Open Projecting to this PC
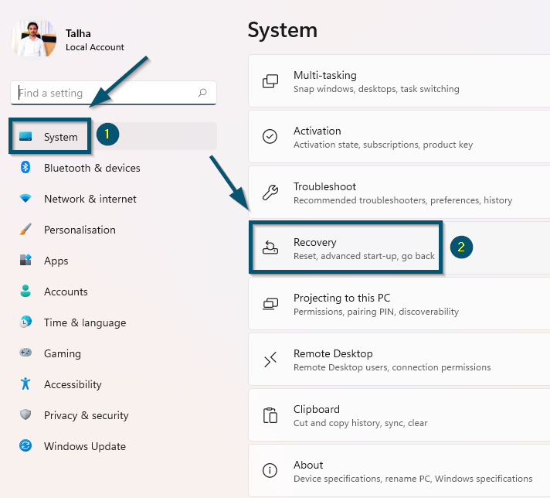 pyautogui.click(x=399, y=303)
